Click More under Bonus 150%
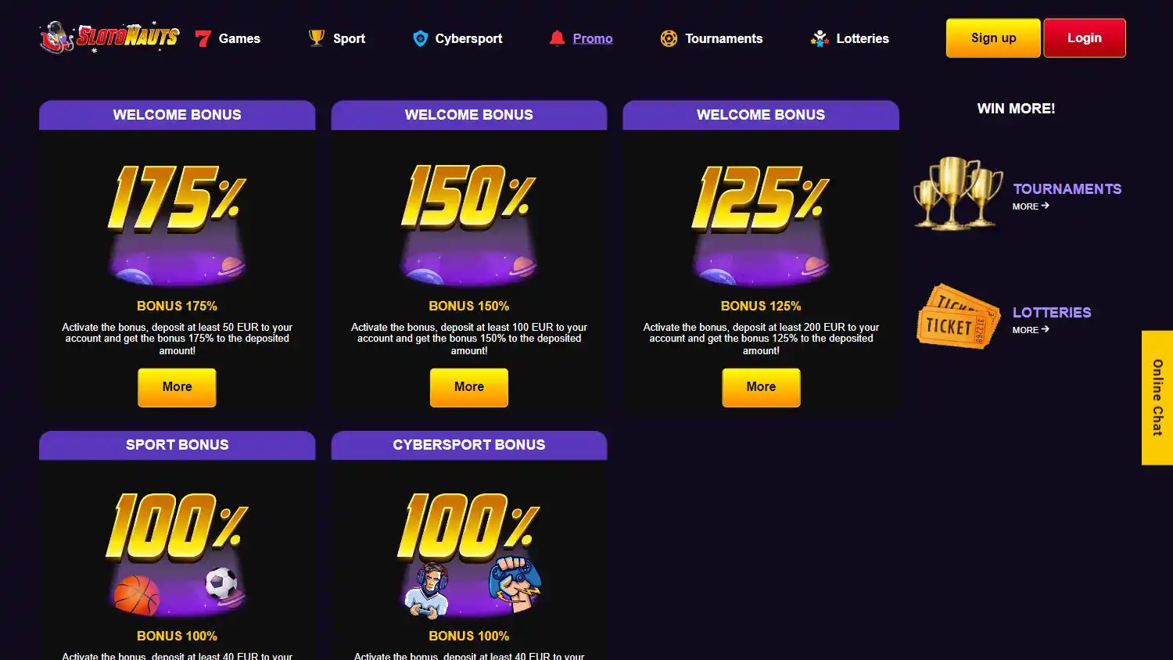The height and width of the screenshot is (660, 1173). point(469,387)
